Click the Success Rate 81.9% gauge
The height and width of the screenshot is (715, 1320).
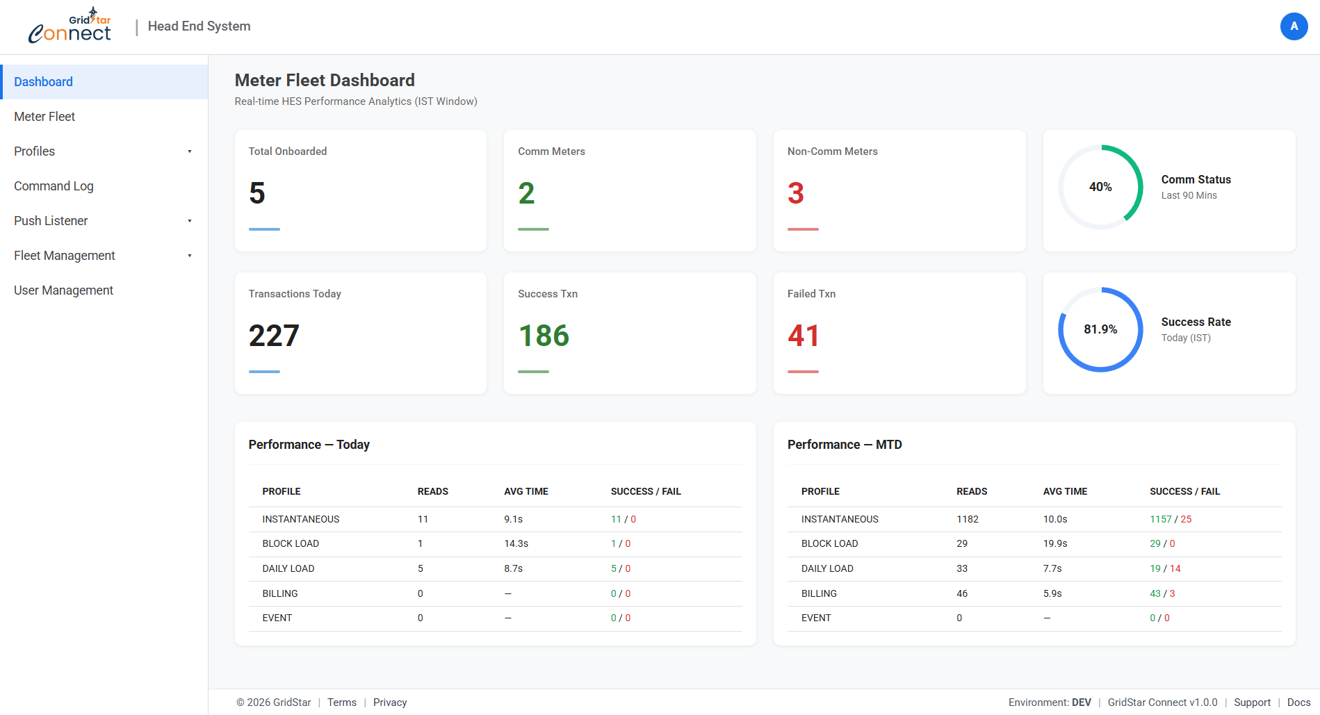tap(1100, 329)
